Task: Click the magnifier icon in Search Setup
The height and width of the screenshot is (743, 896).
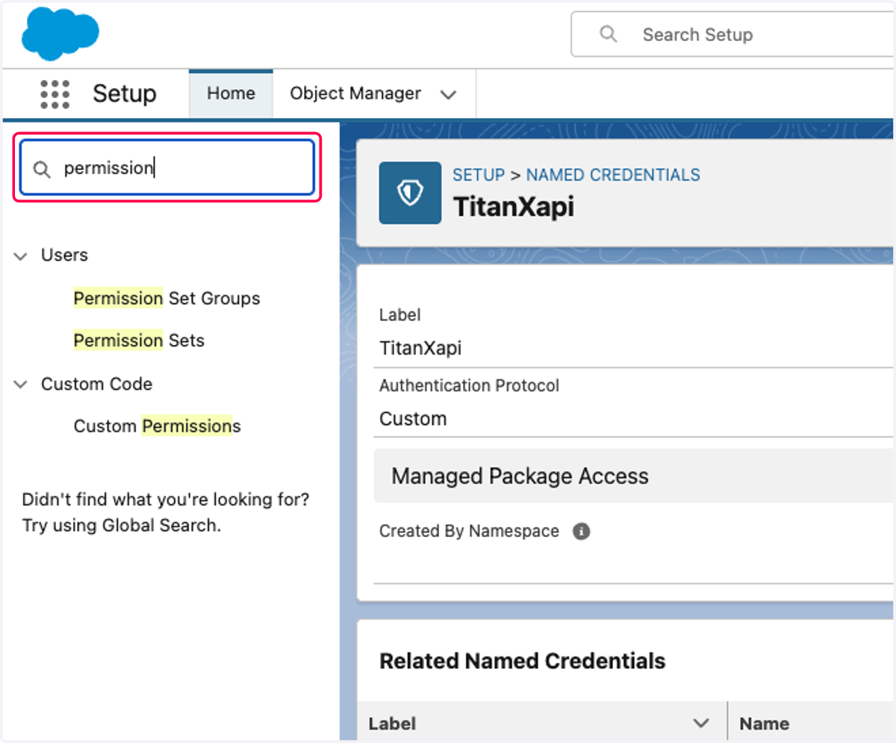Action: click(609, 34)
